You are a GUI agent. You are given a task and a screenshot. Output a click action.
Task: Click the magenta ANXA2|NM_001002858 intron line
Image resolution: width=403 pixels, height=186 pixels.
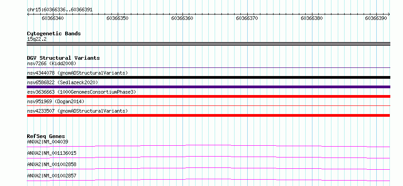click(208, 168)
